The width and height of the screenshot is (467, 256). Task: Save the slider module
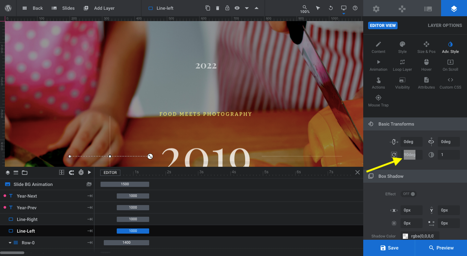(x=389, y=248)
